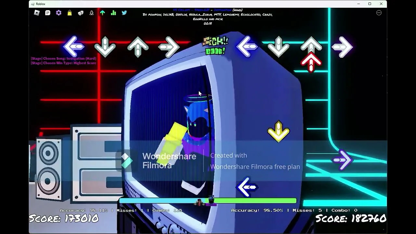Click the 00:18 song timer
Screen dimensions: 416x234
pos(208,23)
